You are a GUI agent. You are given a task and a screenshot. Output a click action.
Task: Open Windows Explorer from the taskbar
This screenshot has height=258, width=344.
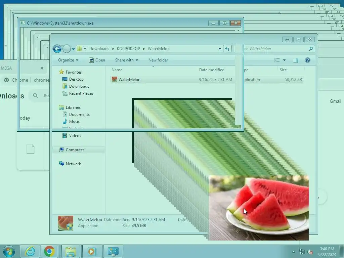(x=71, y=251)
